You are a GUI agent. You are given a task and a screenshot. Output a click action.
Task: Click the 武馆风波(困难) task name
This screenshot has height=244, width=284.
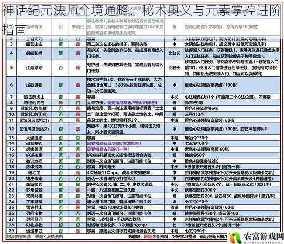click(34, 114)
